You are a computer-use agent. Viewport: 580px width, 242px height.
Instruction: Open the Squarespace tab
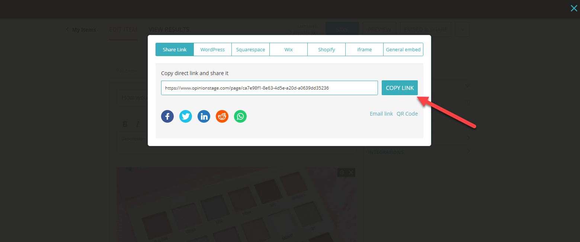250,49
